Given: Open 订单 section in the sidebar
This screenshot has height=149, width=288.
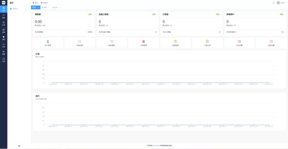Looking at the screenshot, I should pos(4,24).
